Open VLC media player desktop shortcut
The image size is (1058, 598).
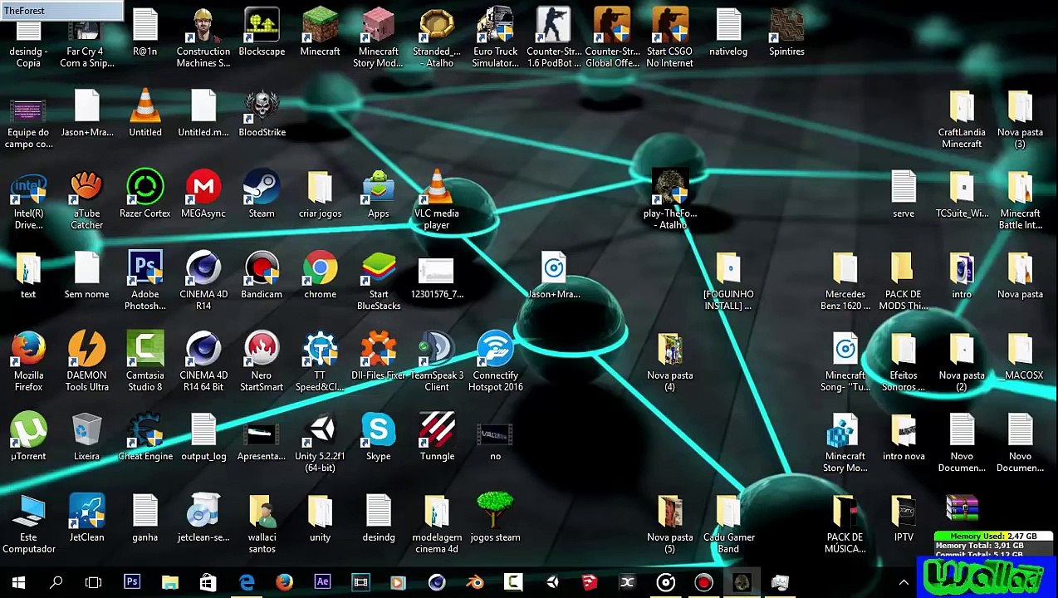[437, 201]
